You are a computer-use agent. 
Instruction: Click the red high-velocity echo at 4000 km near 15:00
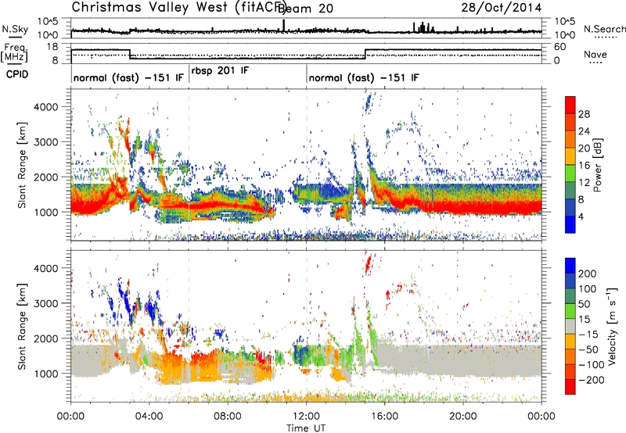[368, 263]
